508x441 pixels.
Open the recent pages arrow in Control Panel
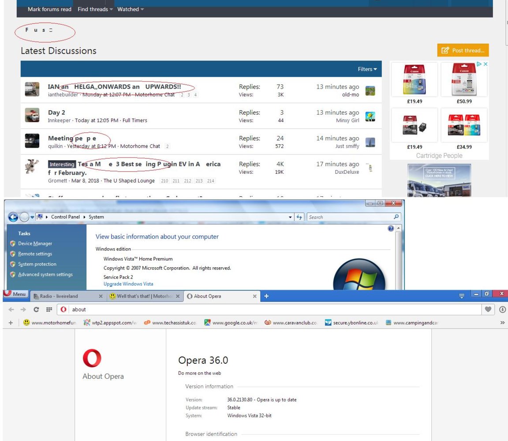point(32,217)
